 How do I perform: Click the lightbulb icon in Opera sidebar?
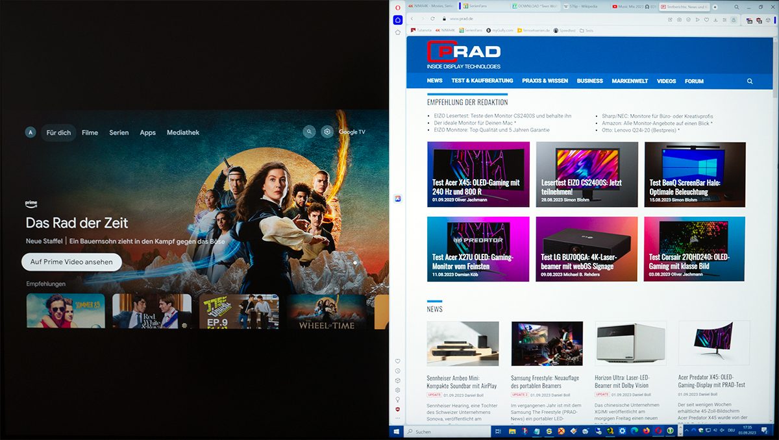coord(397,400)
